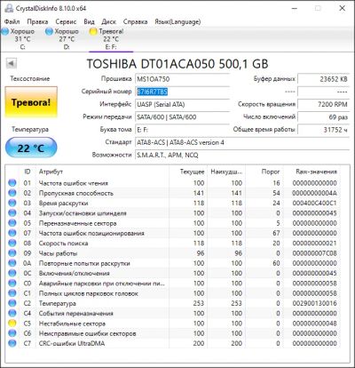The image size is (355, 368).
Task: Click blue status icon of attribute 02
Action: point(12,193)
